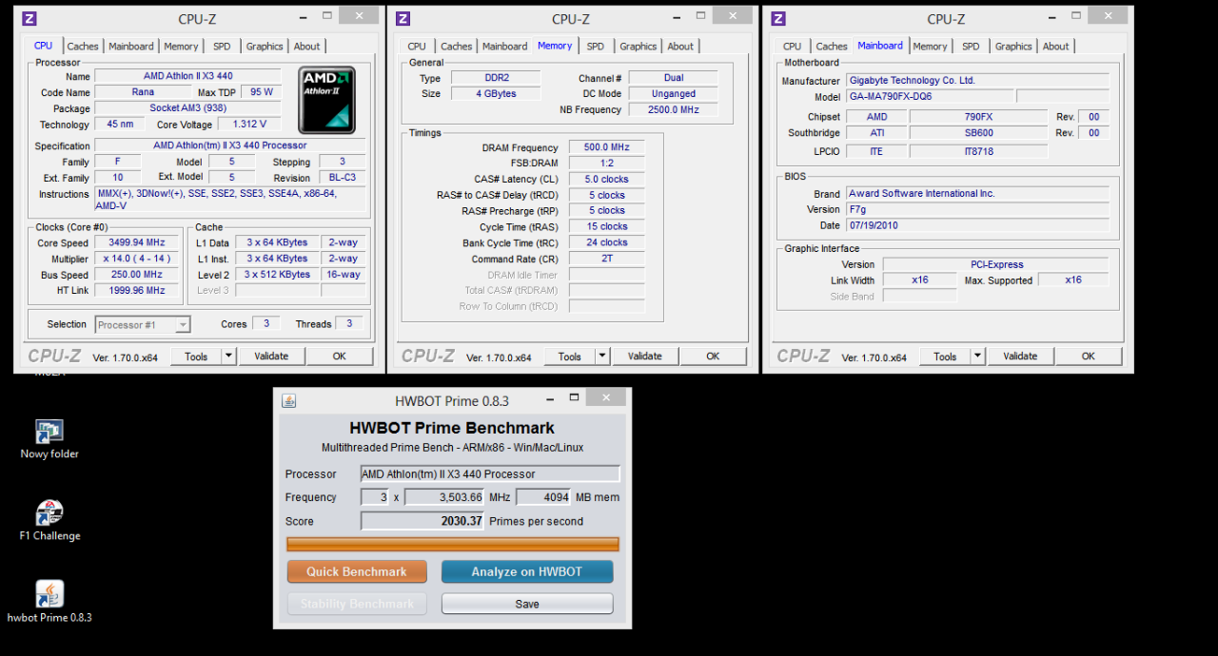Switch to Mainboard tab in the left CPU-Z window
This screenshot has width=1218, height=656.
coord(131,46)
